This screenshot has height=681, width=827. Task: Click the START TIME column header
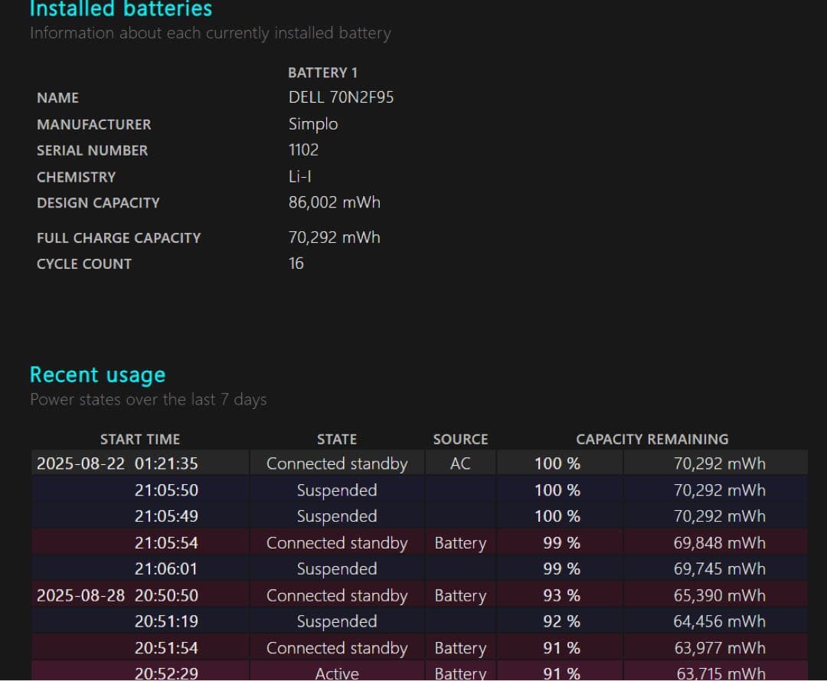pyautogui.click(x=140, y=439)
